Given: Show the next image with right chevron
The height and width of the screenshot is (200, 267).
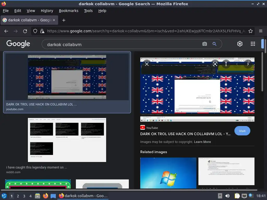Looking at the screenshot, I should click(x=248, y=64).
